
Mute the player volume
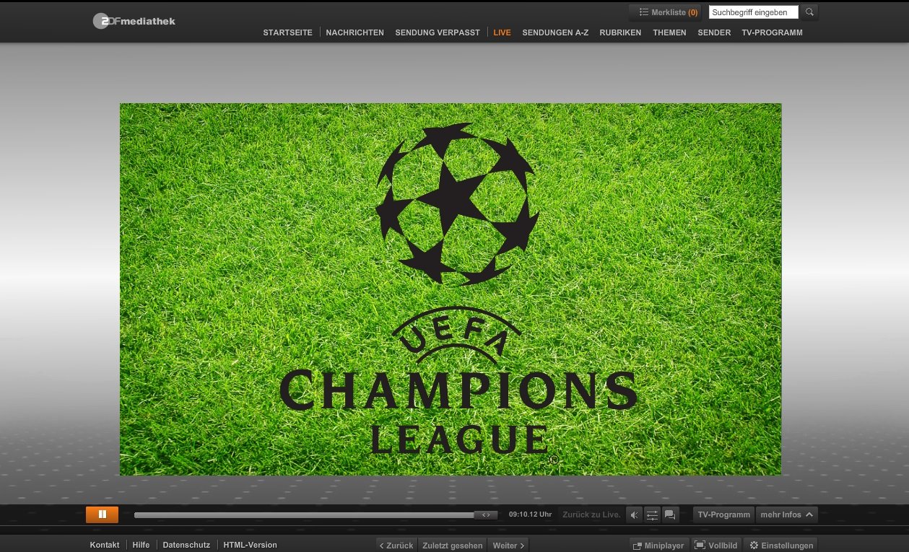[634, 514]
